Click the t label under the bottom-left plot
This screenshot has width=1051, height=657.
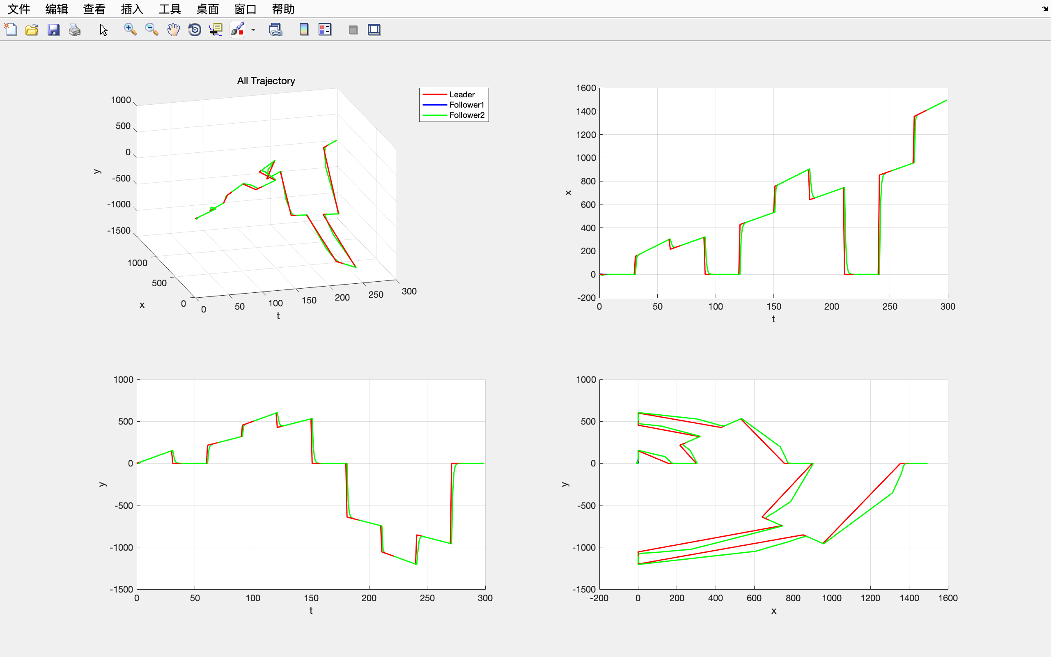[x=311, y=611]
